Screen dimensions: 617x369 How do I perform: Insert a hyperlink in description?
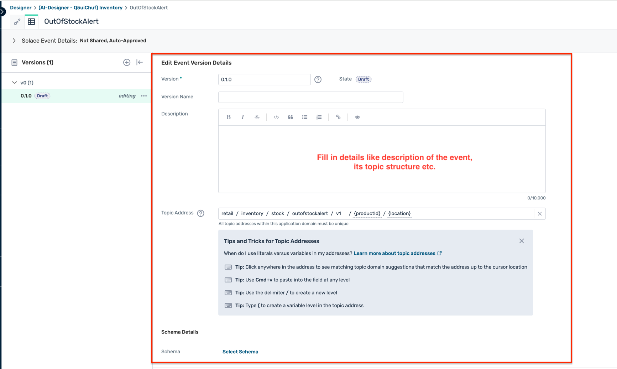coord(338,117)
